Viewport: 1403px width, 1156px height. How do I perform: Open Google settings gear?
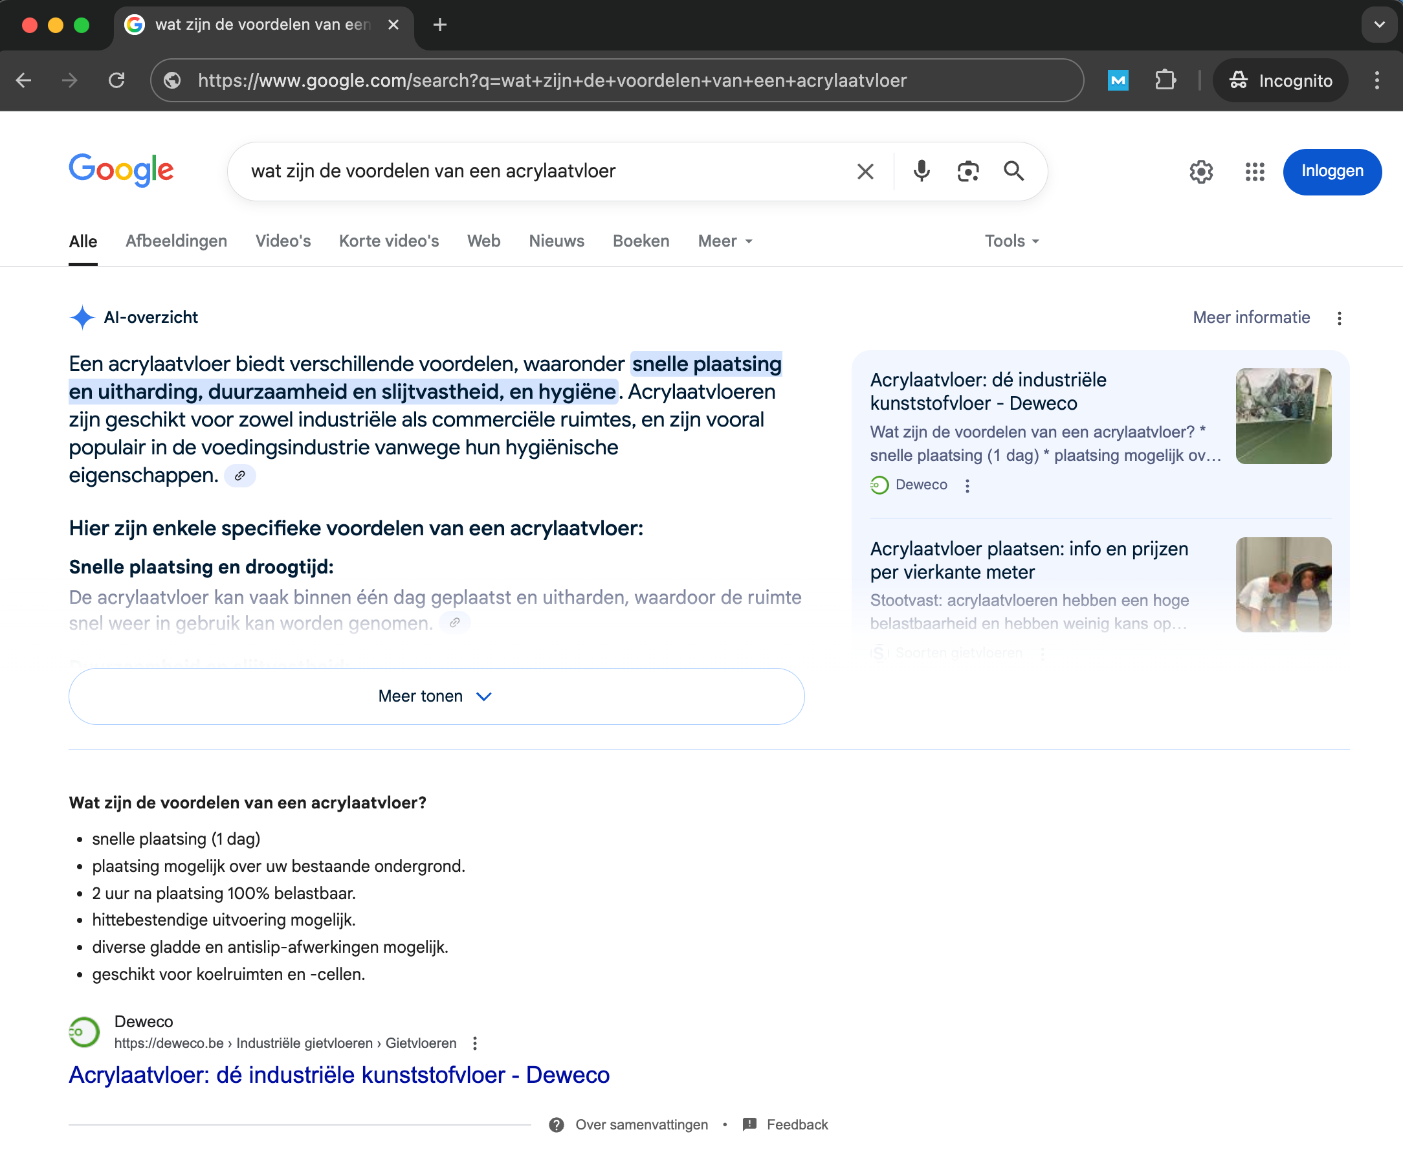(x=1200, y=172)
